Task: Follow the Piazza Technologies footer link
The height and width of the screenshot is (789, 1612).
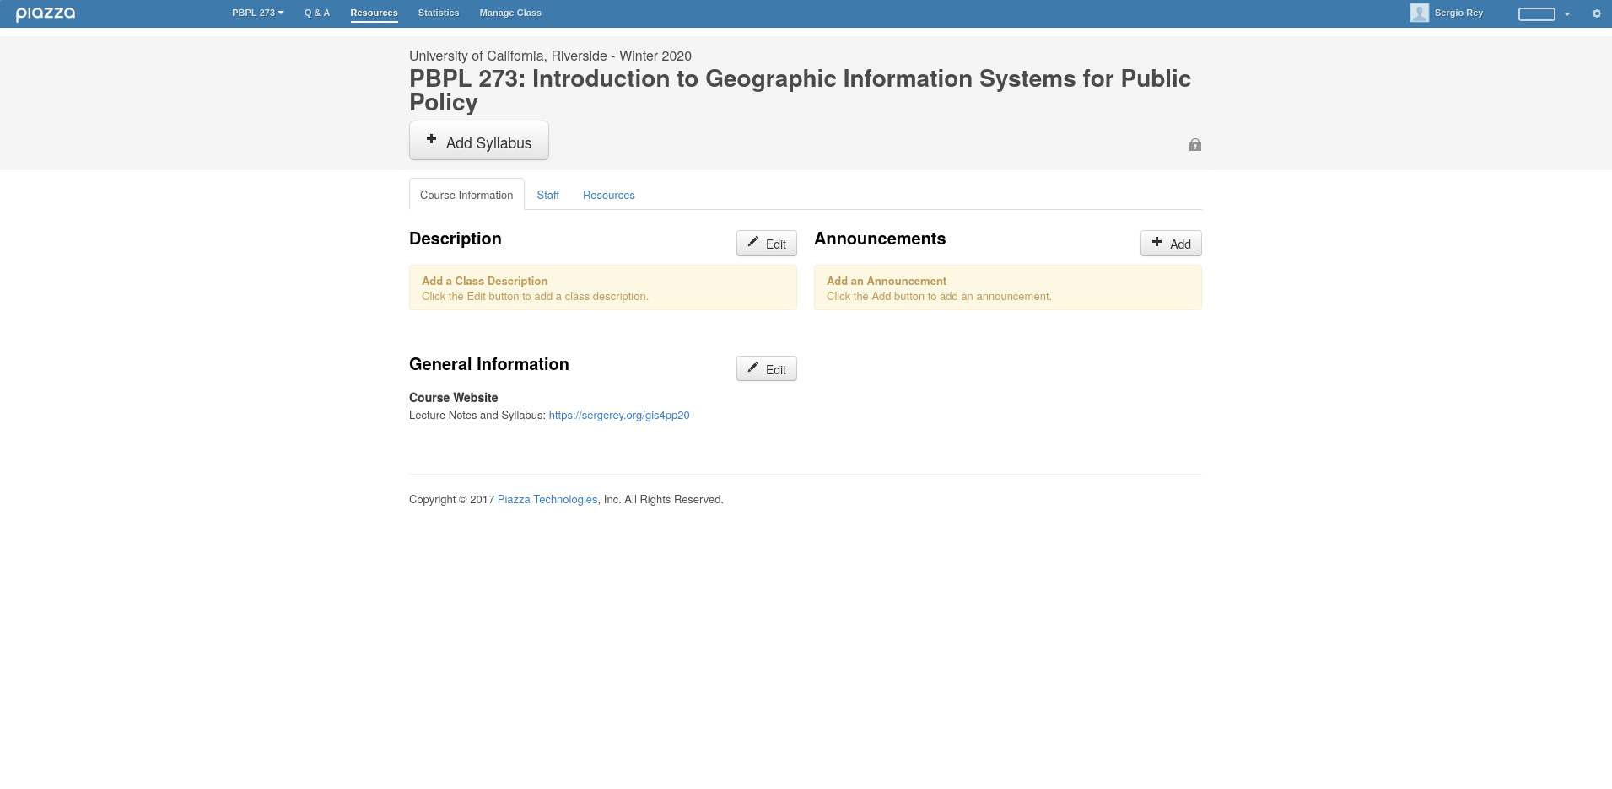Action: click(547, 499)
